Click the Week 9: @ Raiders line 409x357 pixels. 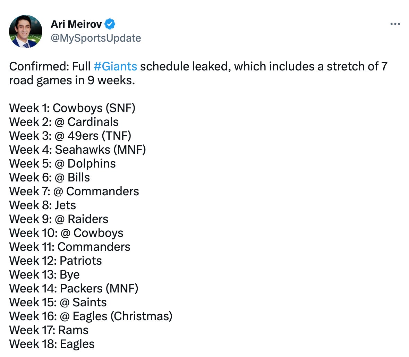59,219
